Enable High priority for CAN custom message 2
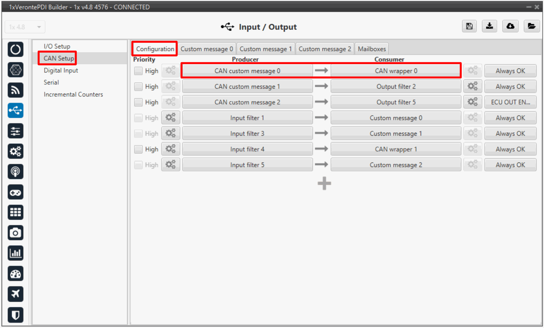Viewport: 544px width, 328px height. (139, 102)
